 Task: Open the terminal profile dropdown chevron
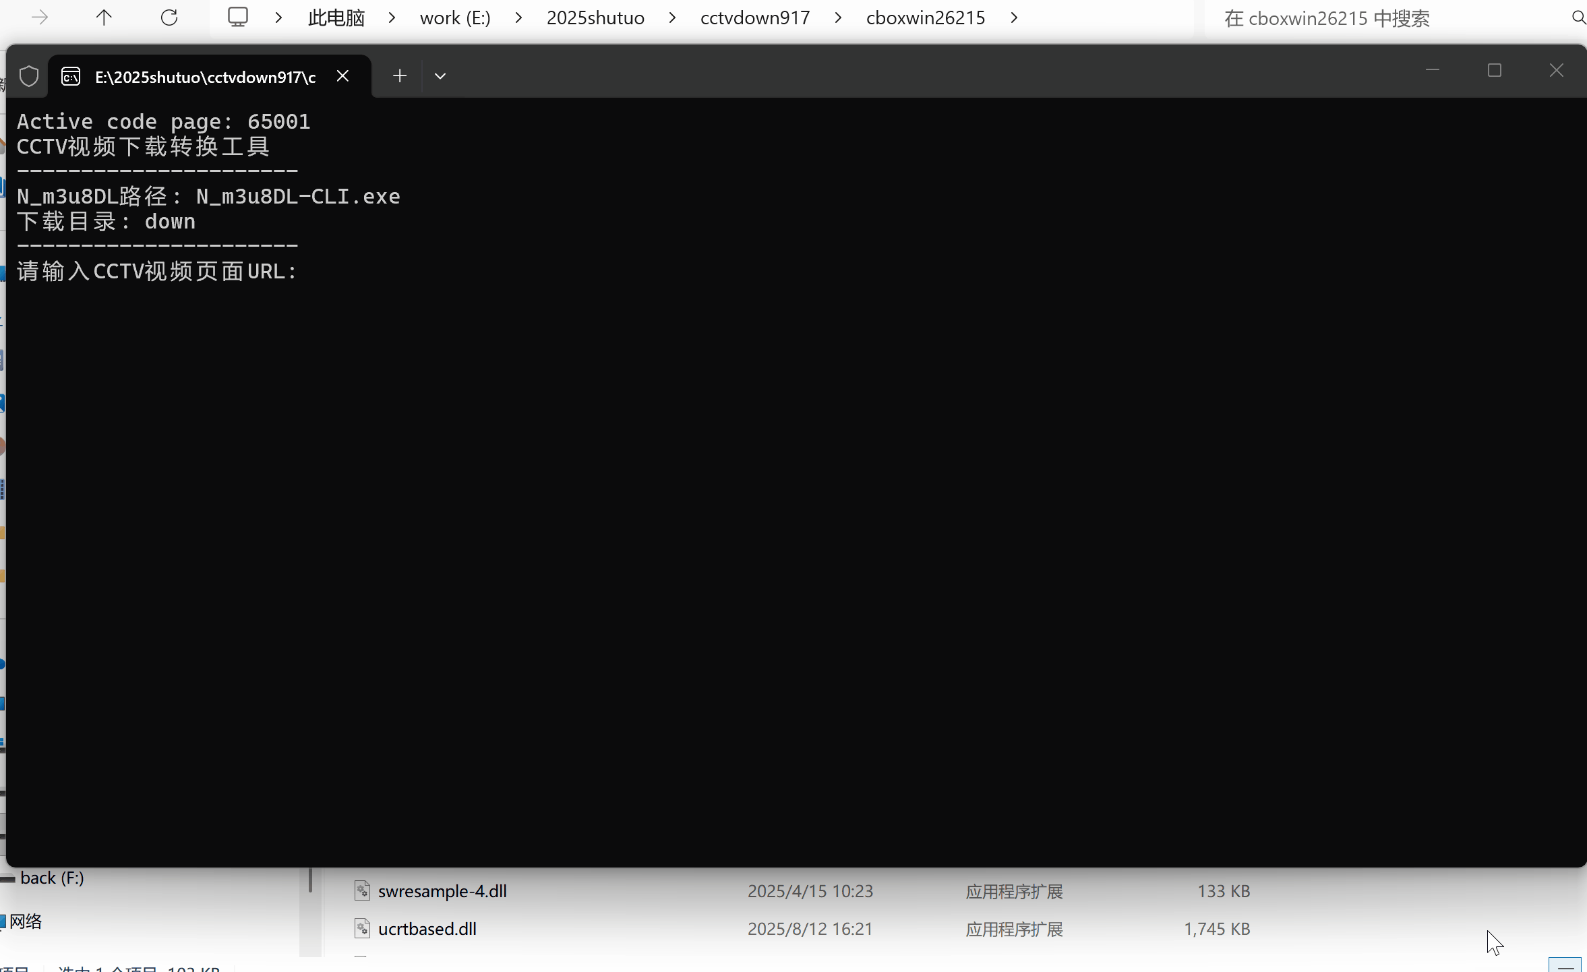point(440,76)
